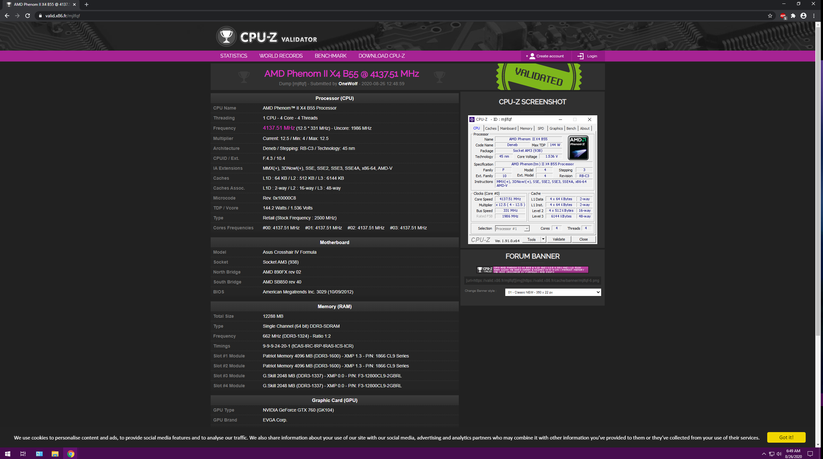Click the Validate button in CPU-Z screenshot
Screen dimensions: 823x459
pyautogui.click(x=559, y=239)
